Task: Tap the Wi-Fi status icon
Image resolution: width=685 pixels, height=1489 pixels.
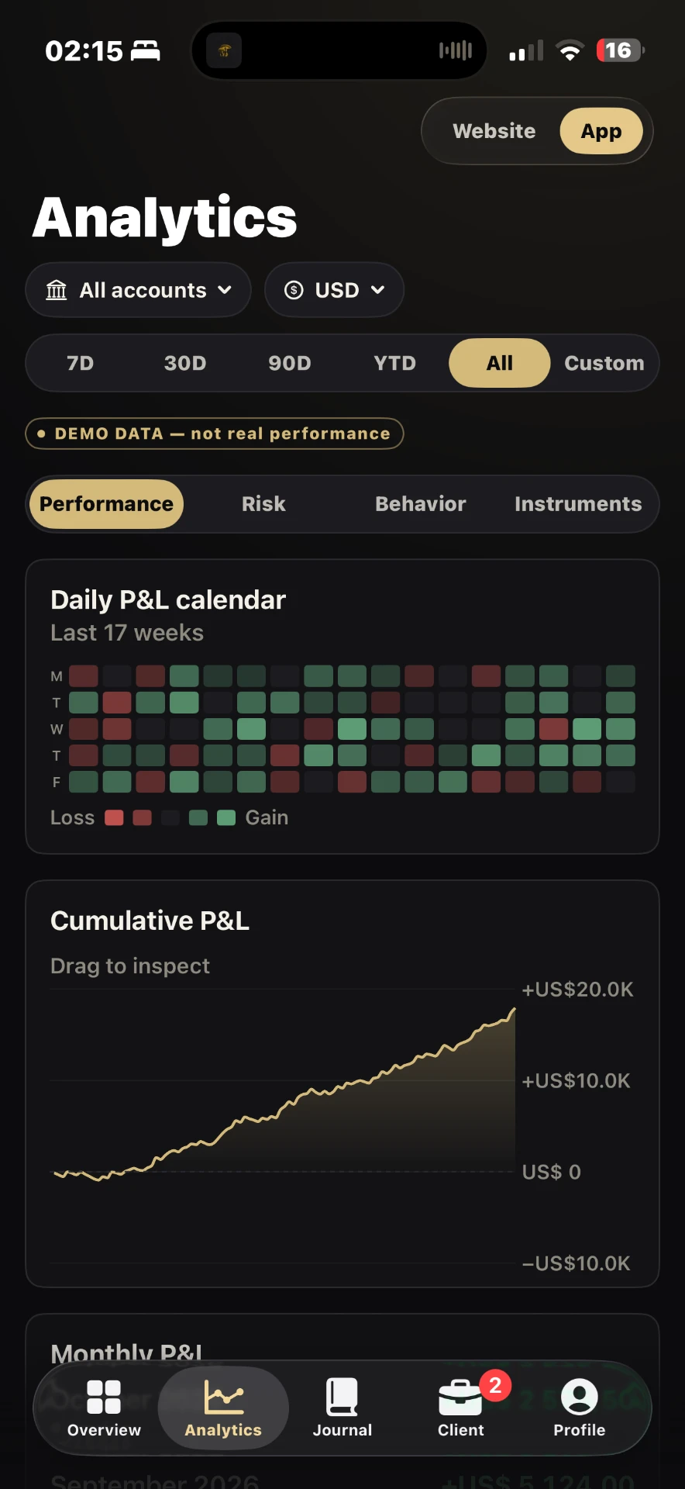Action: (x=570, y=51)
